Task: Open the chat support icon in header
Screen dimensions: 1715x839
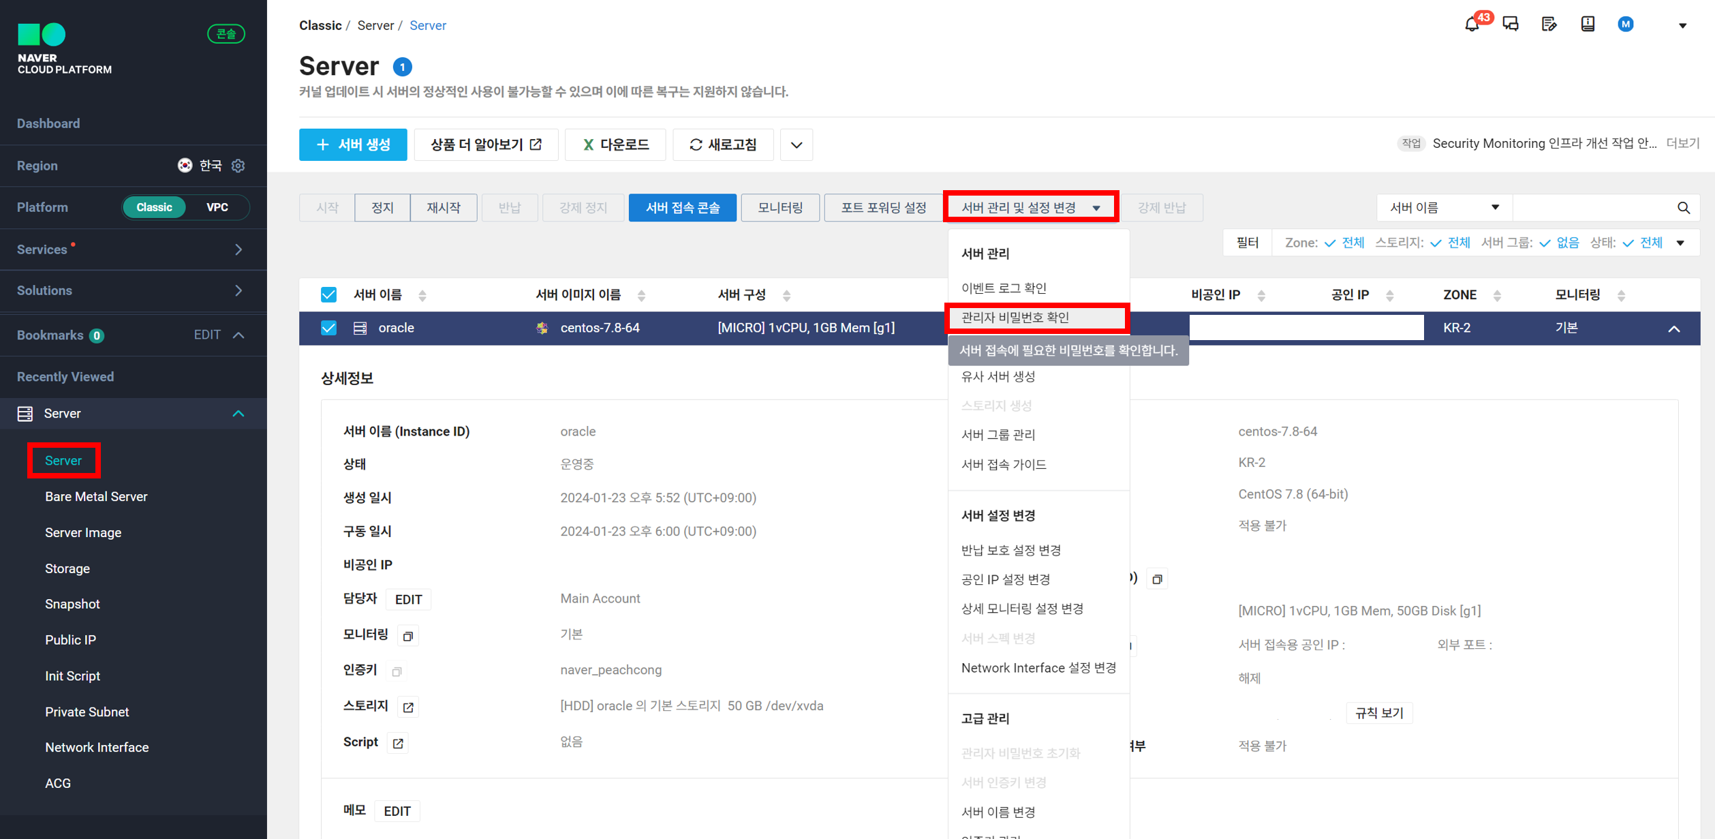Action: point(1511,25)
